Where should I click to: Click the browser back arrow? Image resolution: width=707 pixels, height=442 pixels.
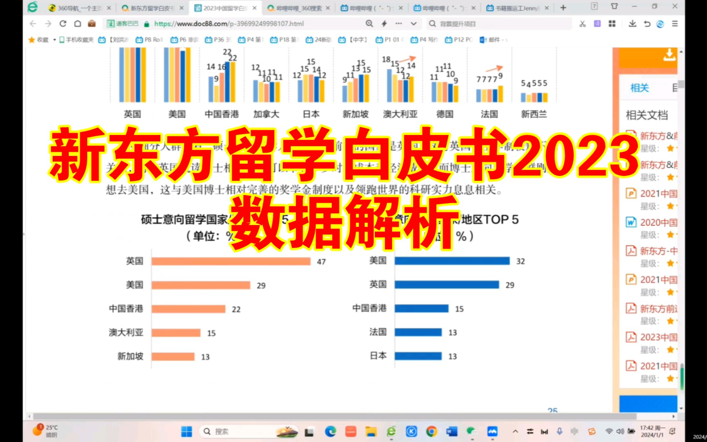pos(33,24)
